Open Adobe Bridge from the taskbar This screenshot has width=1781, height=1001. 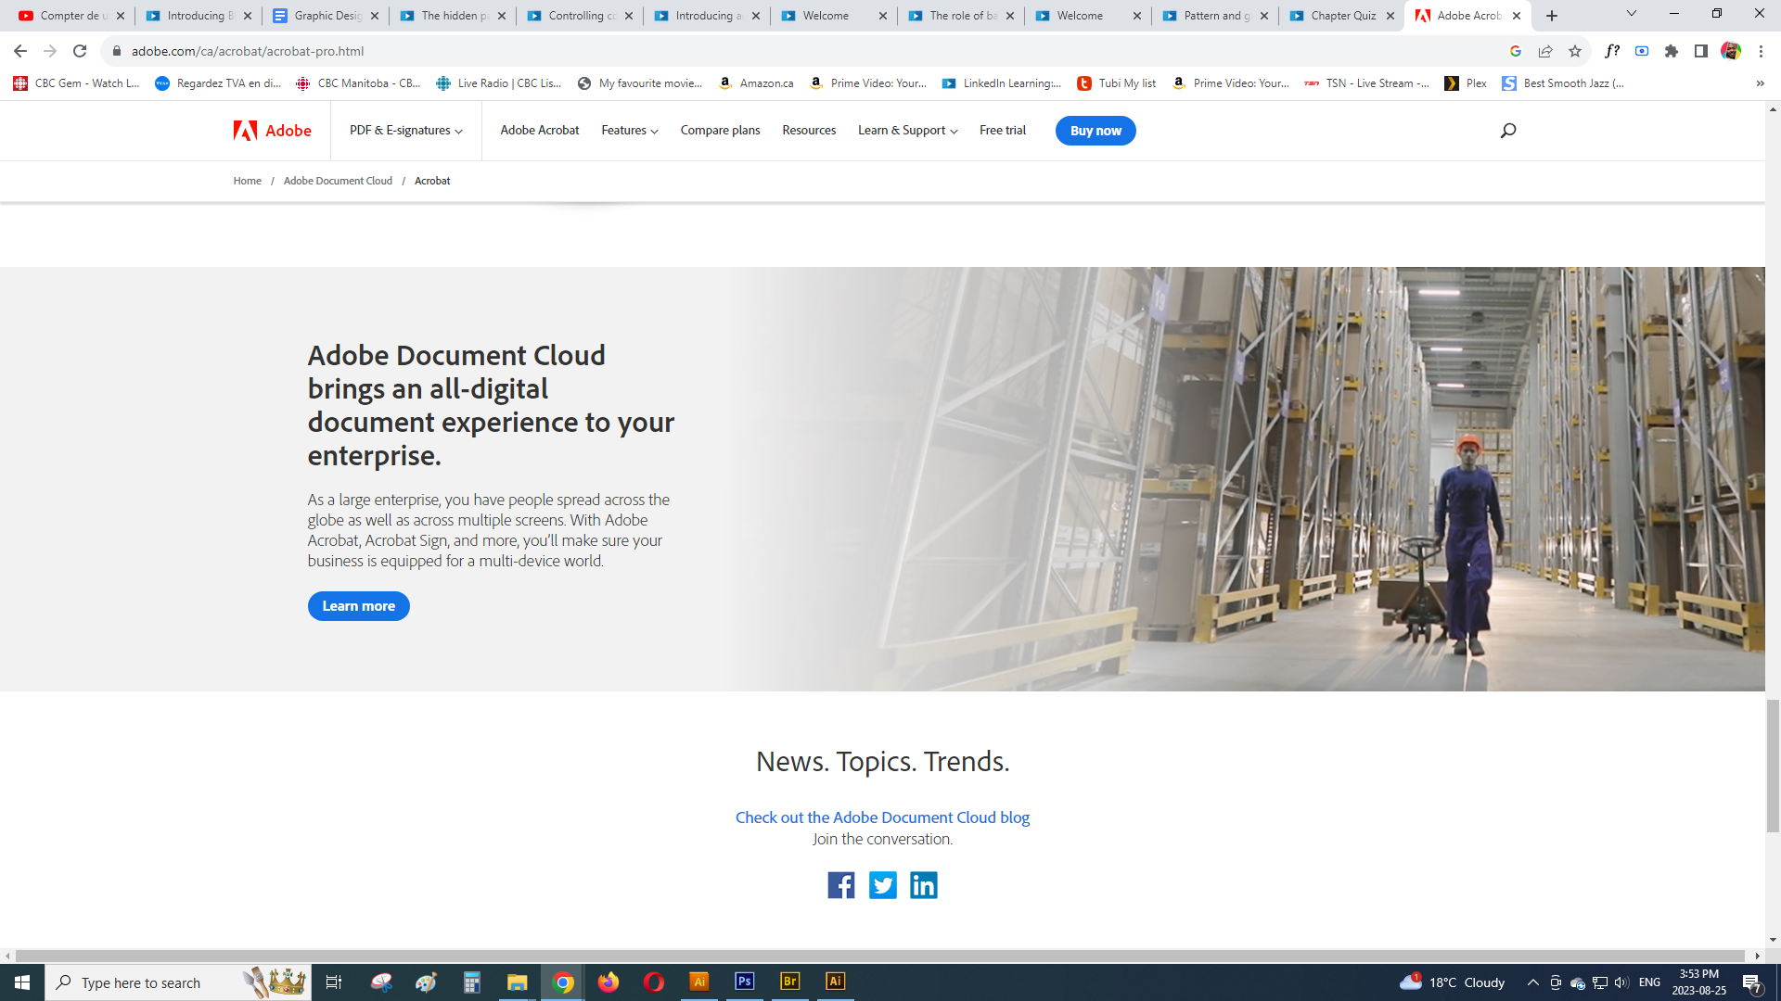[x=789, y=982]
